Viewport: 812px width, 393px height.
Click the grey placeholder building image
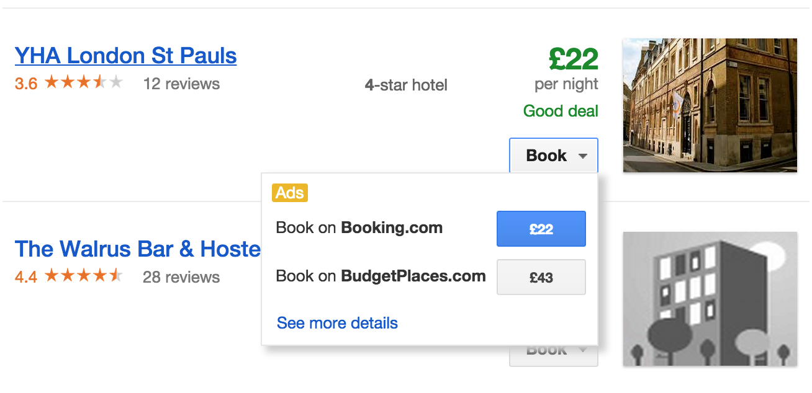coord(710,299)
